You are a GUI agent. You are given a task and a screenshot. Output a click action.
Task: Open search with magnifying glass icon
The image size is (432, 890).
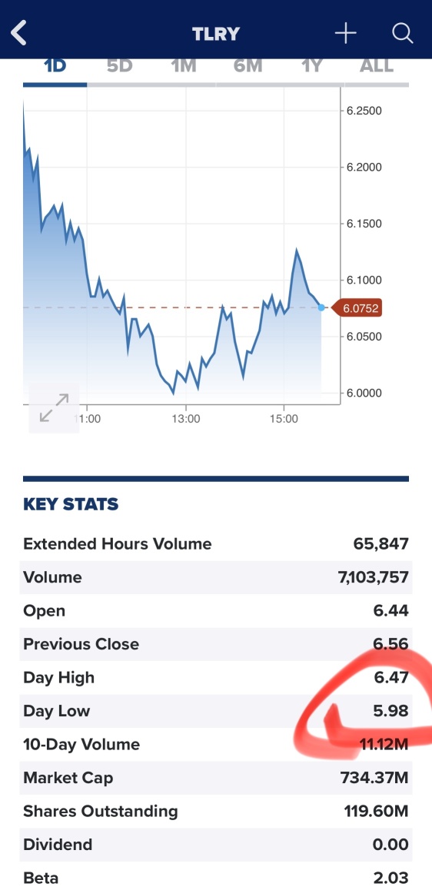point(402,34)
